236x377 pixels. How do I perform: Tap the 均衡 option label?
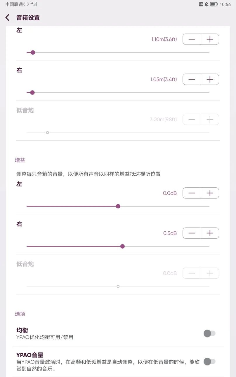coord(22,330)
